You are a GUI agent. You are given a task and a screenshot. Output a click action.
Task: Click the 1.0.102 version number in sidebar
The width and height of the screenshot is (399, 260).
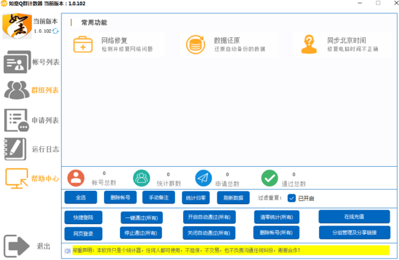(x=43, y=31)
